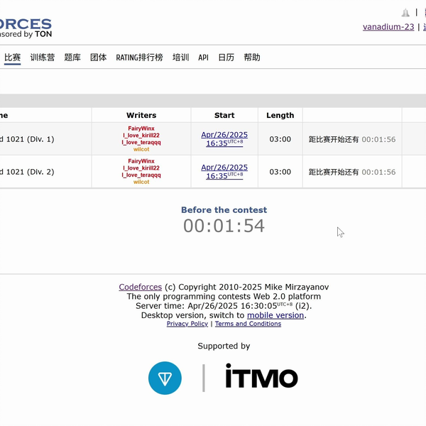The width and height of the screenshot is (426, 426).
Task: Open writer FairyWinx in the Div. 2 row
Action: pyautogui.click(x=141, y=161)
